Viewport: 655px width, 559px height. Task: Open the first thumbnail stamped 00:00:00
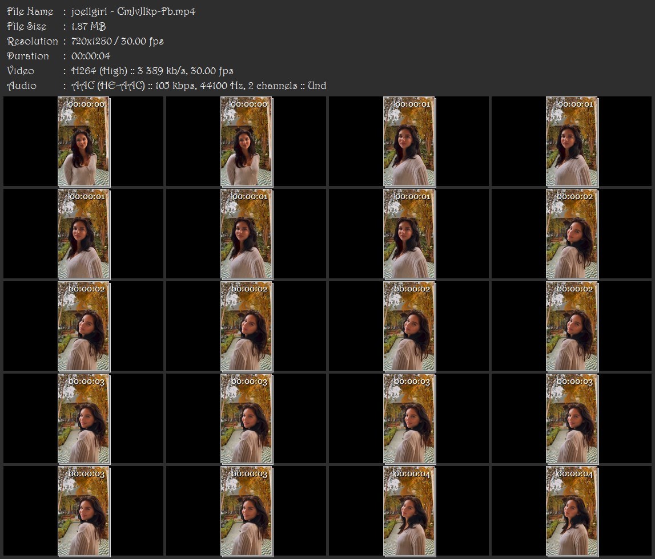[83, 141]
